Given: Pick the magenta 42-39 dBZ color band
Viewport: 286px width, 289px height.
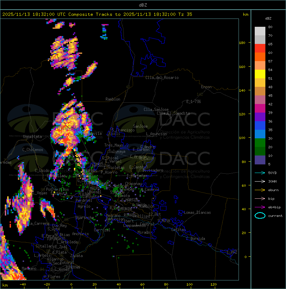Looking at the screenshot, I should [x=260, y=108].
